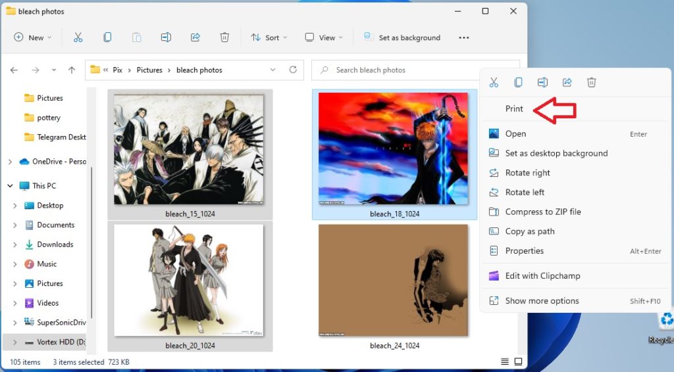Go forward with the Forward arrow
Screen dimensions: 674x372
click(x=36, y=70)
